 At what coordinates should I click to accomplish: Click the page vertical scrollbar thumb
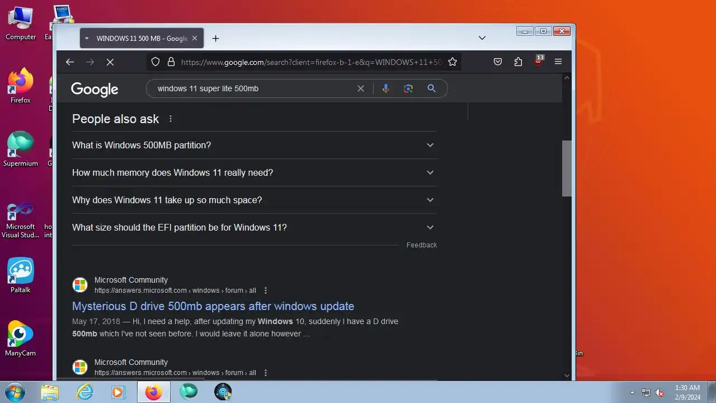(567, 168)
